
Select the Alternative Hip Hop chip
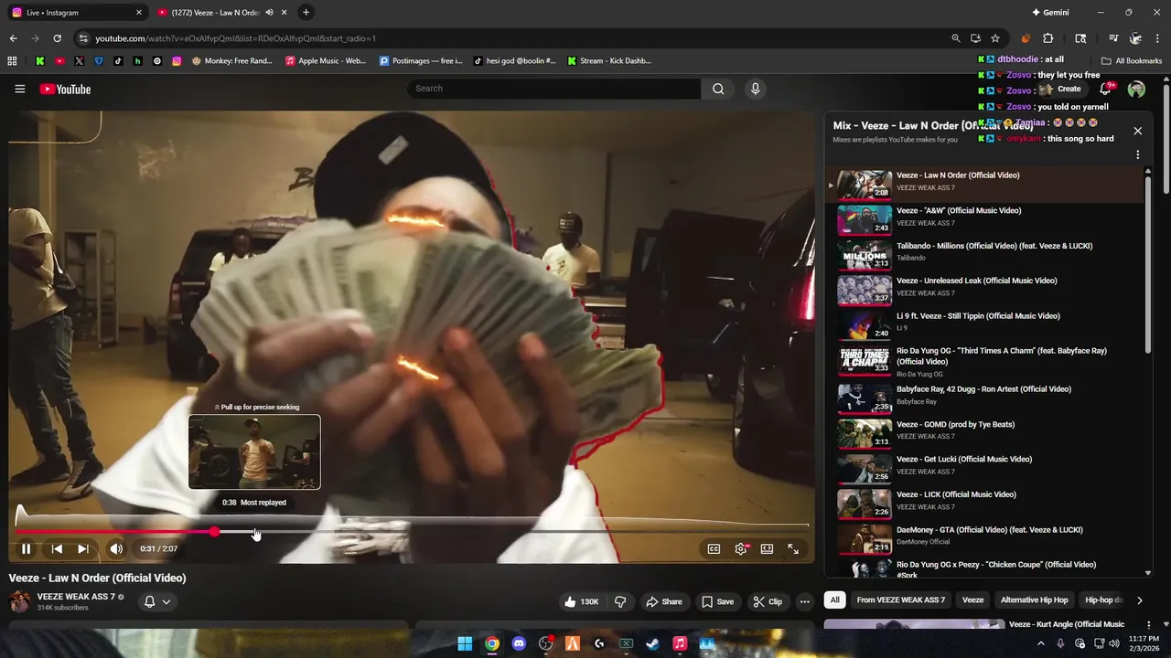pyautogui.click(x=1034, y=600)
